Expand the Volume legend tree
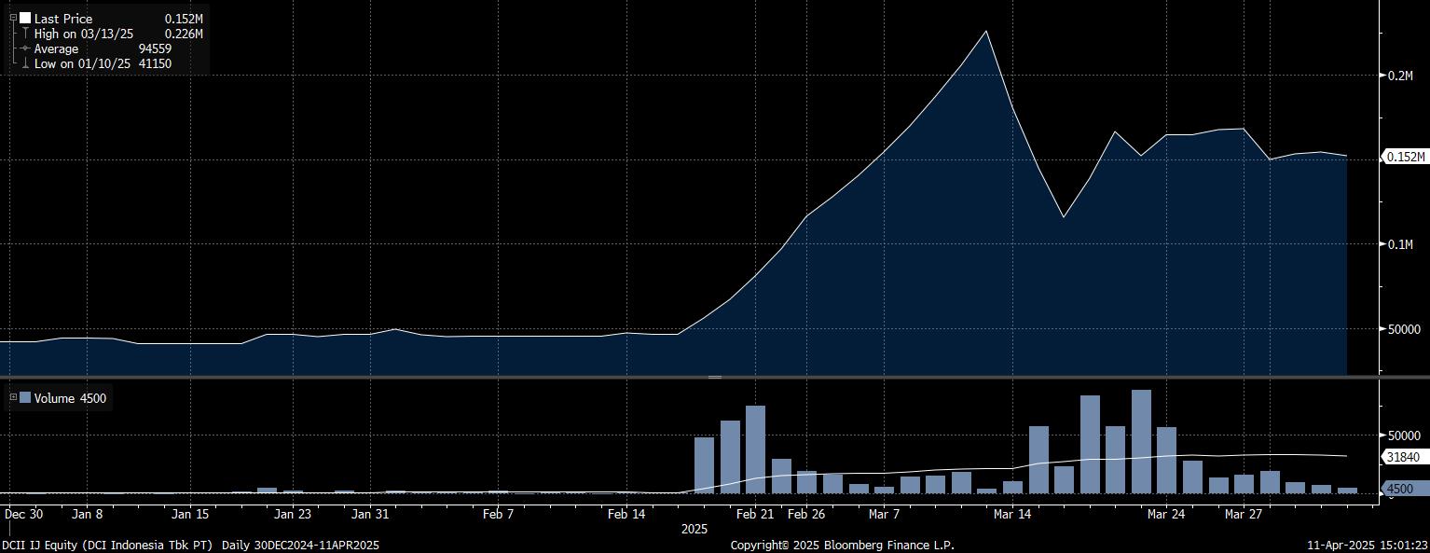The width and height of the screenshot is (1430, 553). tap(13, 398)
